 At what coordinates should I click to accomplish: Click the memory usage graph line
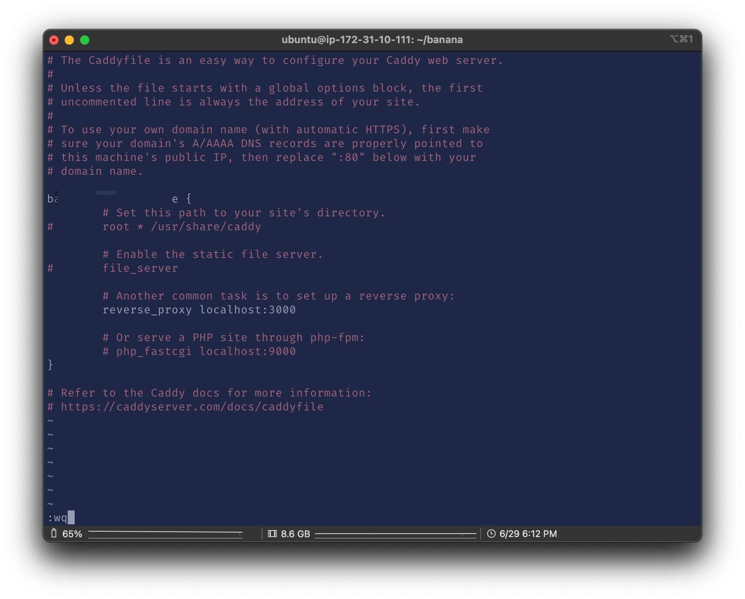[x=395, y=534]
